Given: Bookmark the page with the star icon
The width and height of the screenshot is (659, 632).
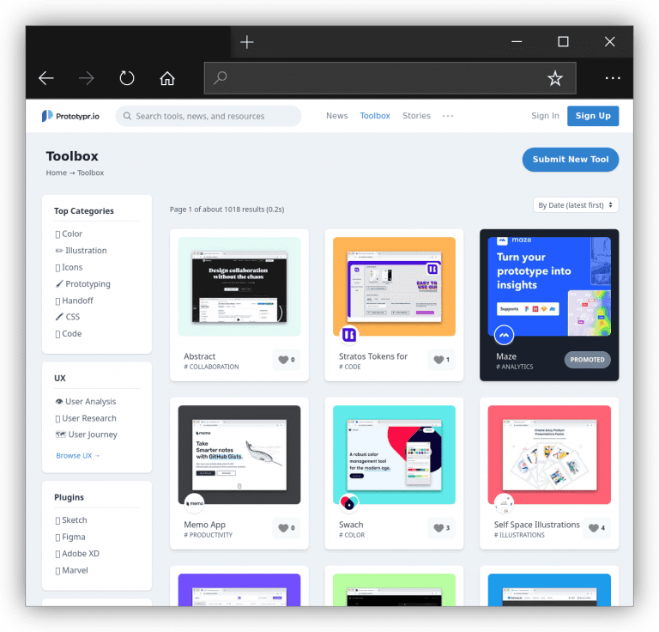Looking at the screenshot, I should [x=555, y=78].
